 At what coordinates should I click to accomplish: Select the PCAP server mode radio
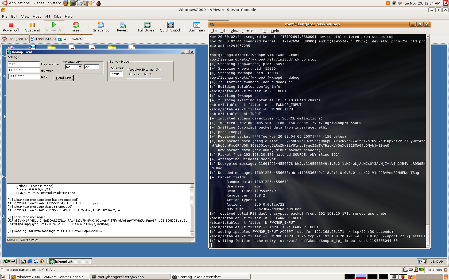[x=112, y=68]
